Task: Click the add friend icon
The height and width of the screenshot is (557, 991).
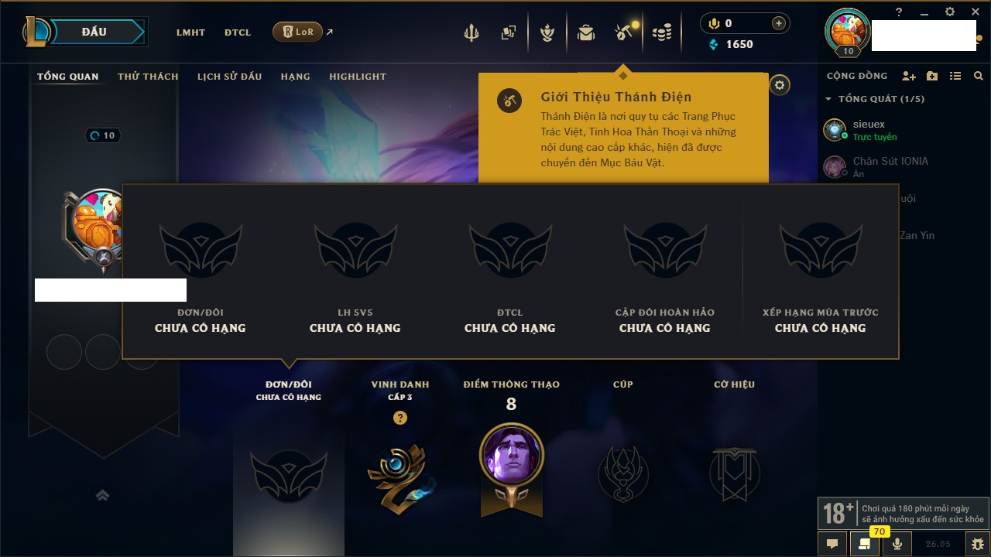Action: tap(909, 76)
